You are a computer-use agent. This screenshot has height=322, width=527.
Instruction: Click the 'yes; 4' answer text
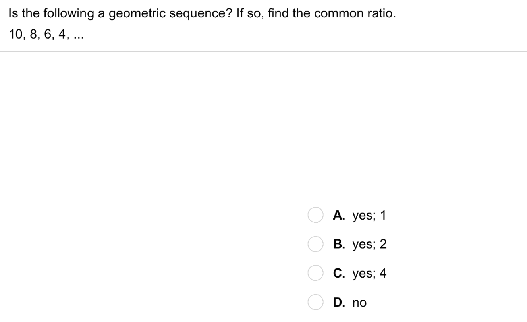[x=369, y=273]
